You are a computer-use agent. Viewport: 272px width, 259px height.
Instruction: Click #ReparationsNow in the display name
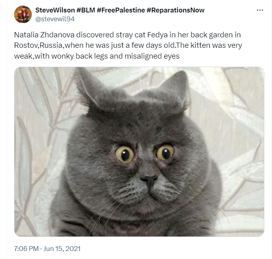(x=176, y=10)
